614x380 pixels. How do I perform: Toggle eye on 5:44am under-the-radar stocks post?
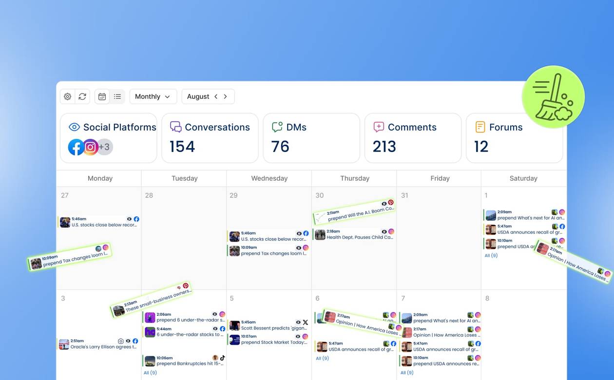click(215, 329)
